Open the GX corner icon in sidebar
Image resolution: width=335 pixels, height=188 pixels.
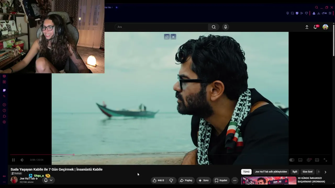tap(4, 176)
